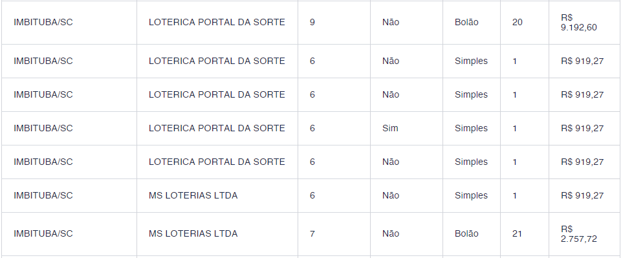This screenshot has height=258, width=623.
Task: Select the Sim cell in the table
Action: pyautogui.click(x=390, y=128)
